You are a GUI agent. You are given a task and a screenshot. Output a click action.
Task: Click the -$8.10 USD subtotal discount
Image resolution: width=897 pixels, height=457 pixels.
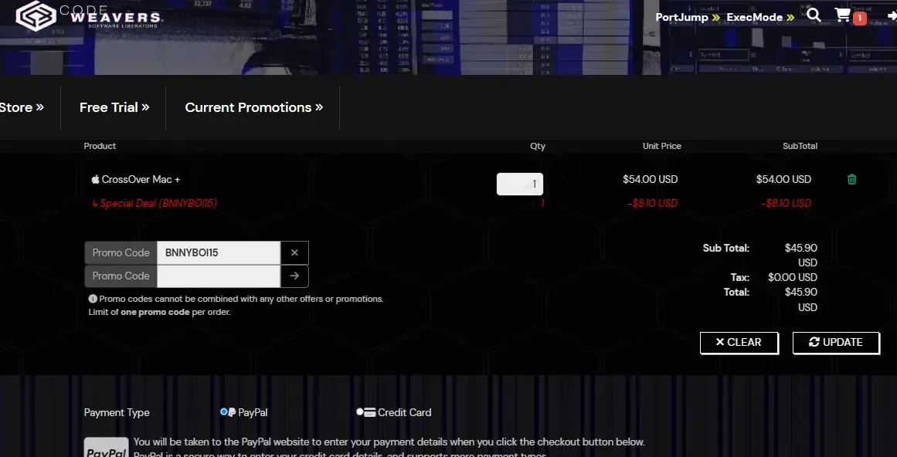(786, 203)
